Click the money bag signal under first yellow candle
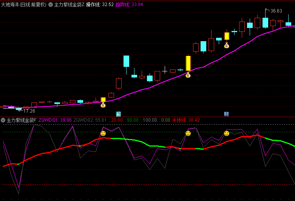This screenshot has width=295, height=201. 103,105
